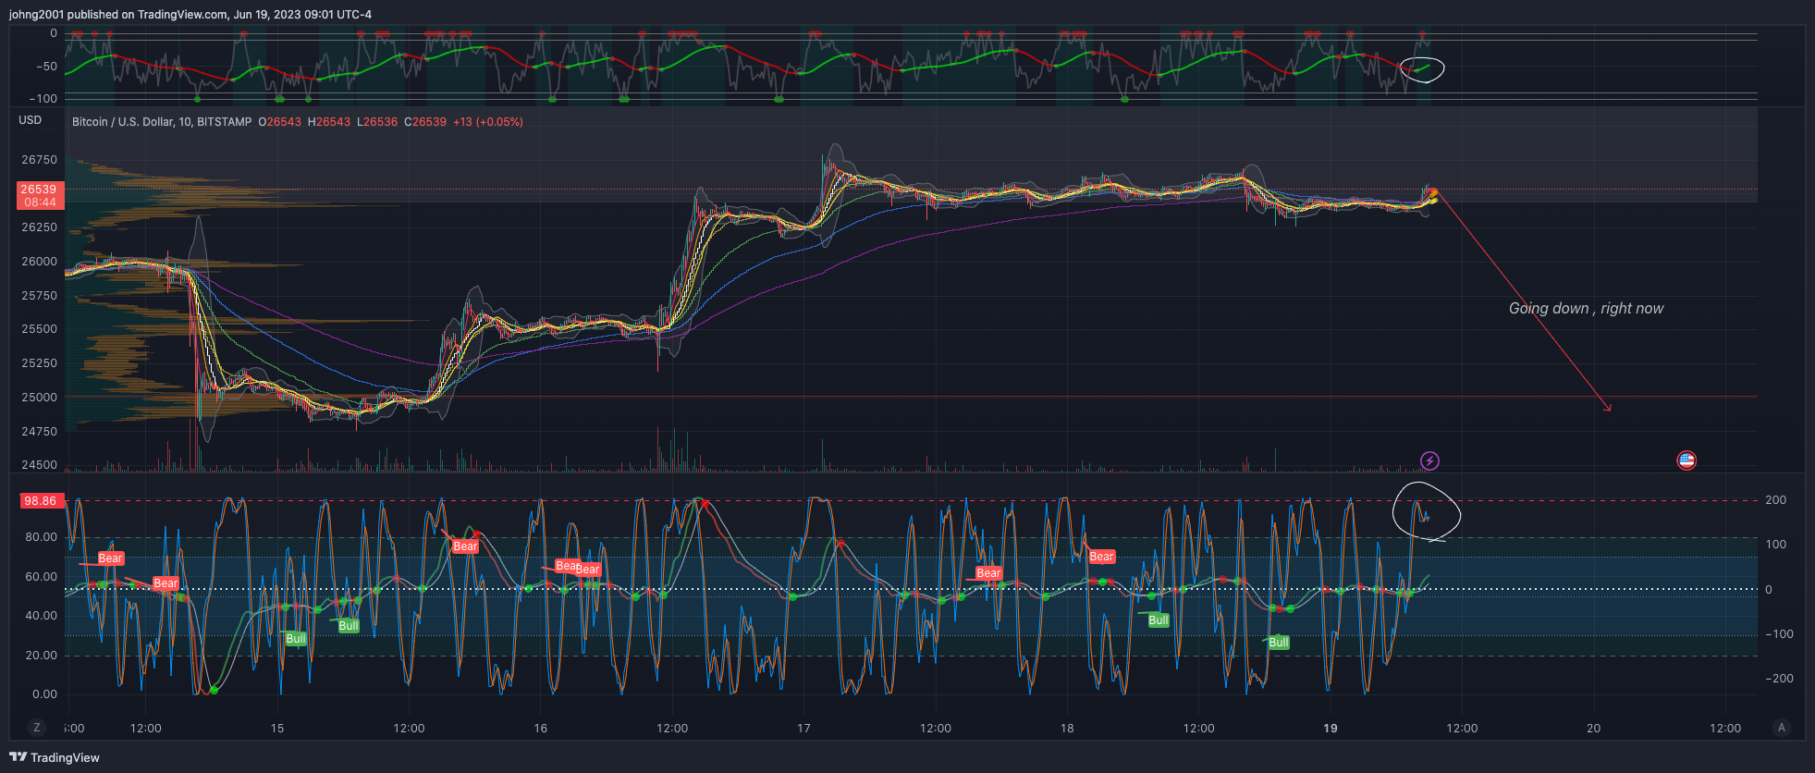The image size is (1815, 773).
Task: Click the date label 18 on time axis
Action: (1067, 729)
